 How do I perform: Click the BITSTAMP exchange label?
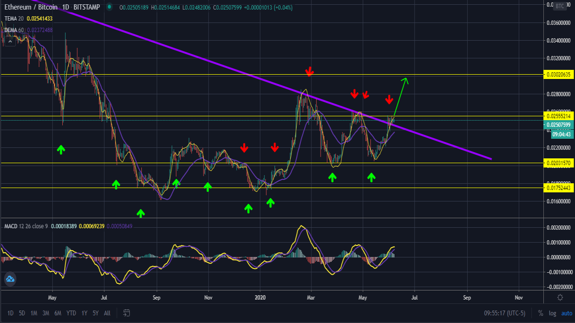pyautogui.click(x=87, y=7)
